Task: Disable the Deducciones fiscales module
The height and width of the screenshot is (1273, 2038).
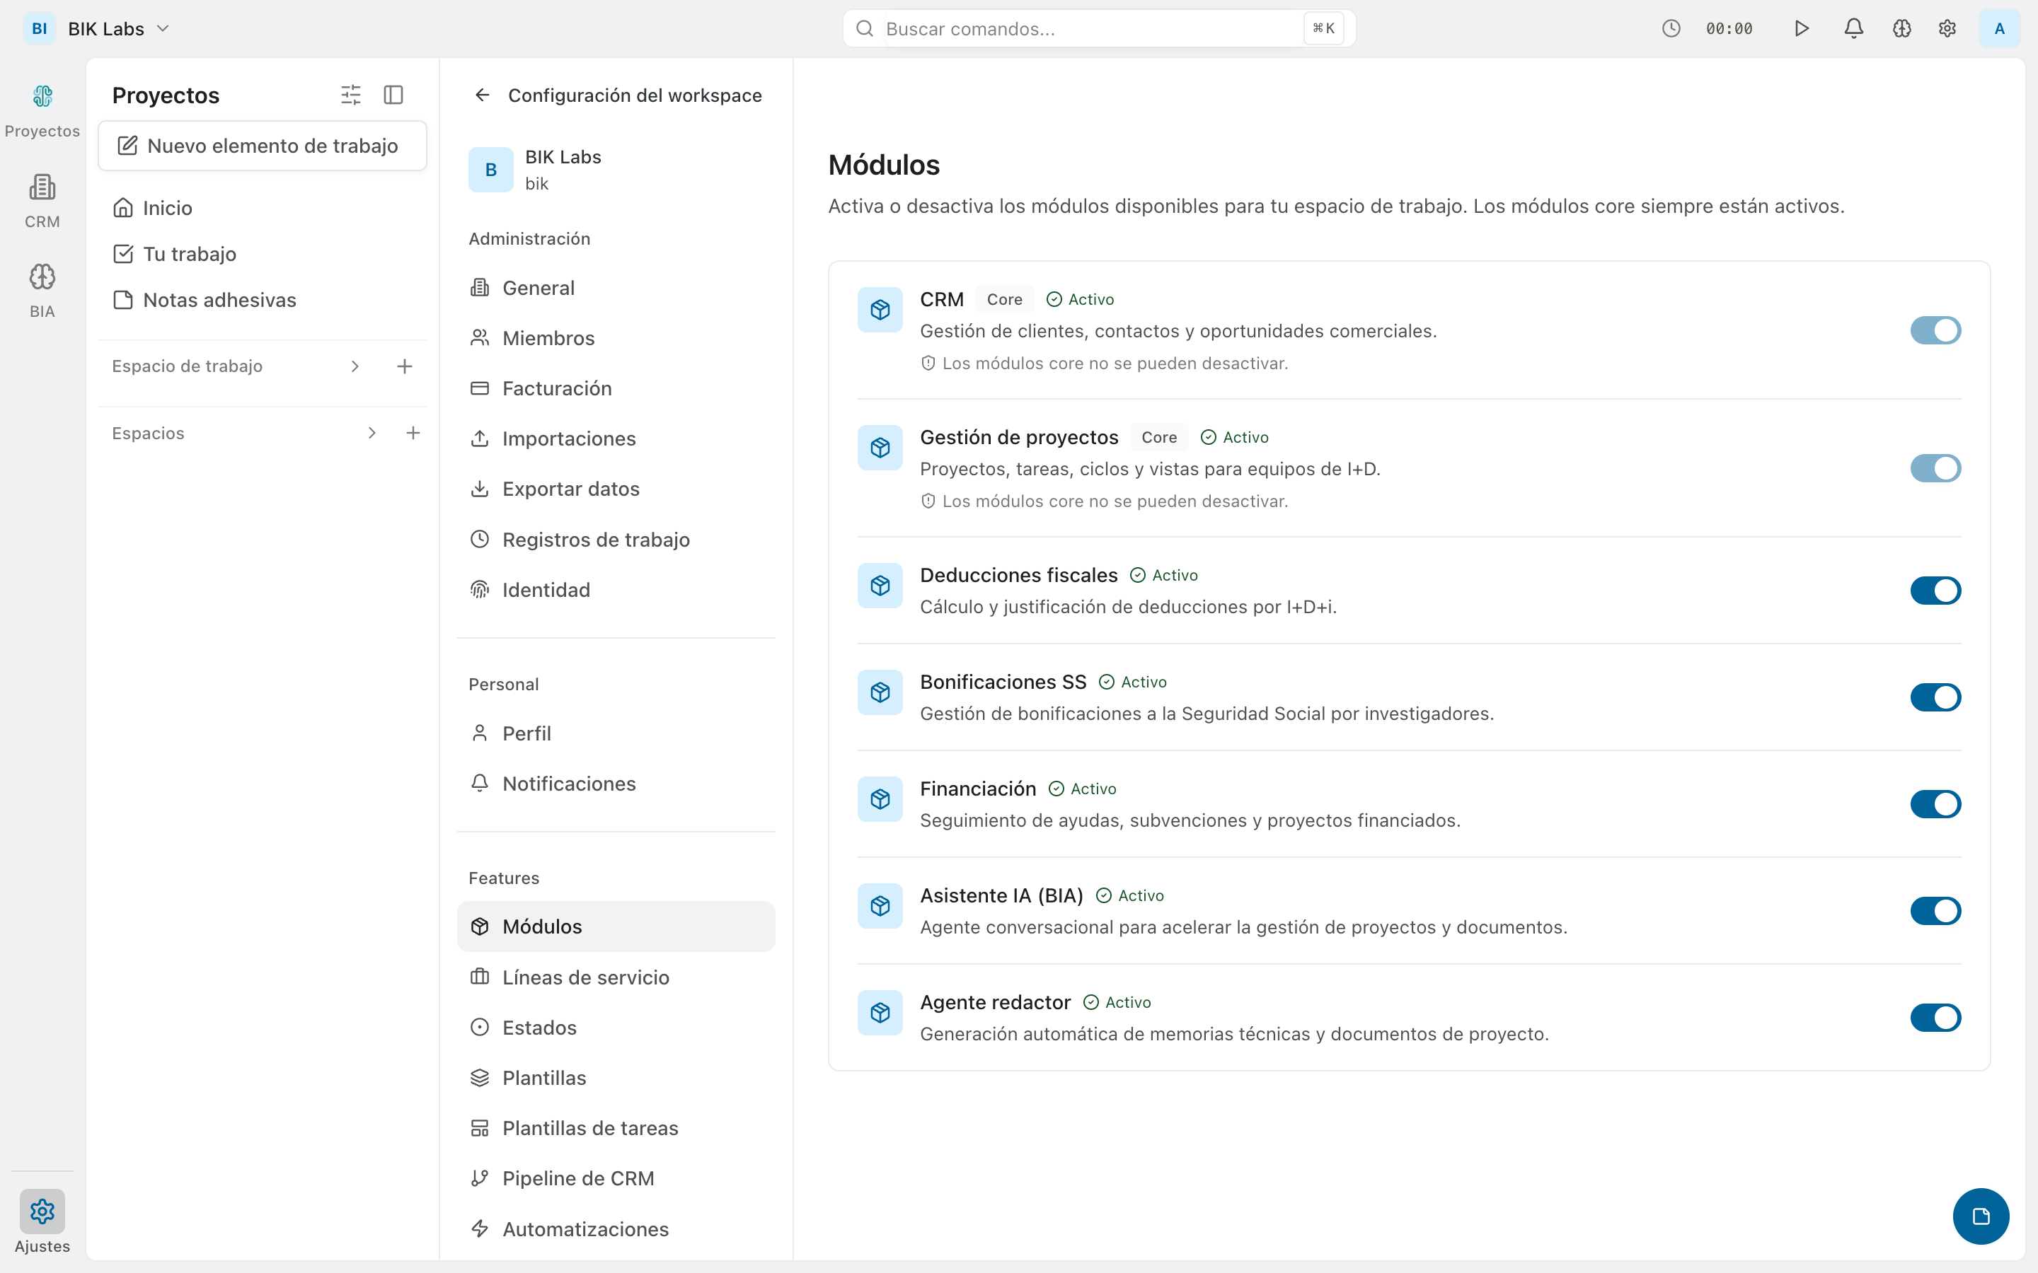Action: coord(1935,591)
